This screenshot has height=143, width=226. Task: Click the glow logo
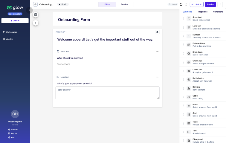pyautogui.click(x=15, y=7)
